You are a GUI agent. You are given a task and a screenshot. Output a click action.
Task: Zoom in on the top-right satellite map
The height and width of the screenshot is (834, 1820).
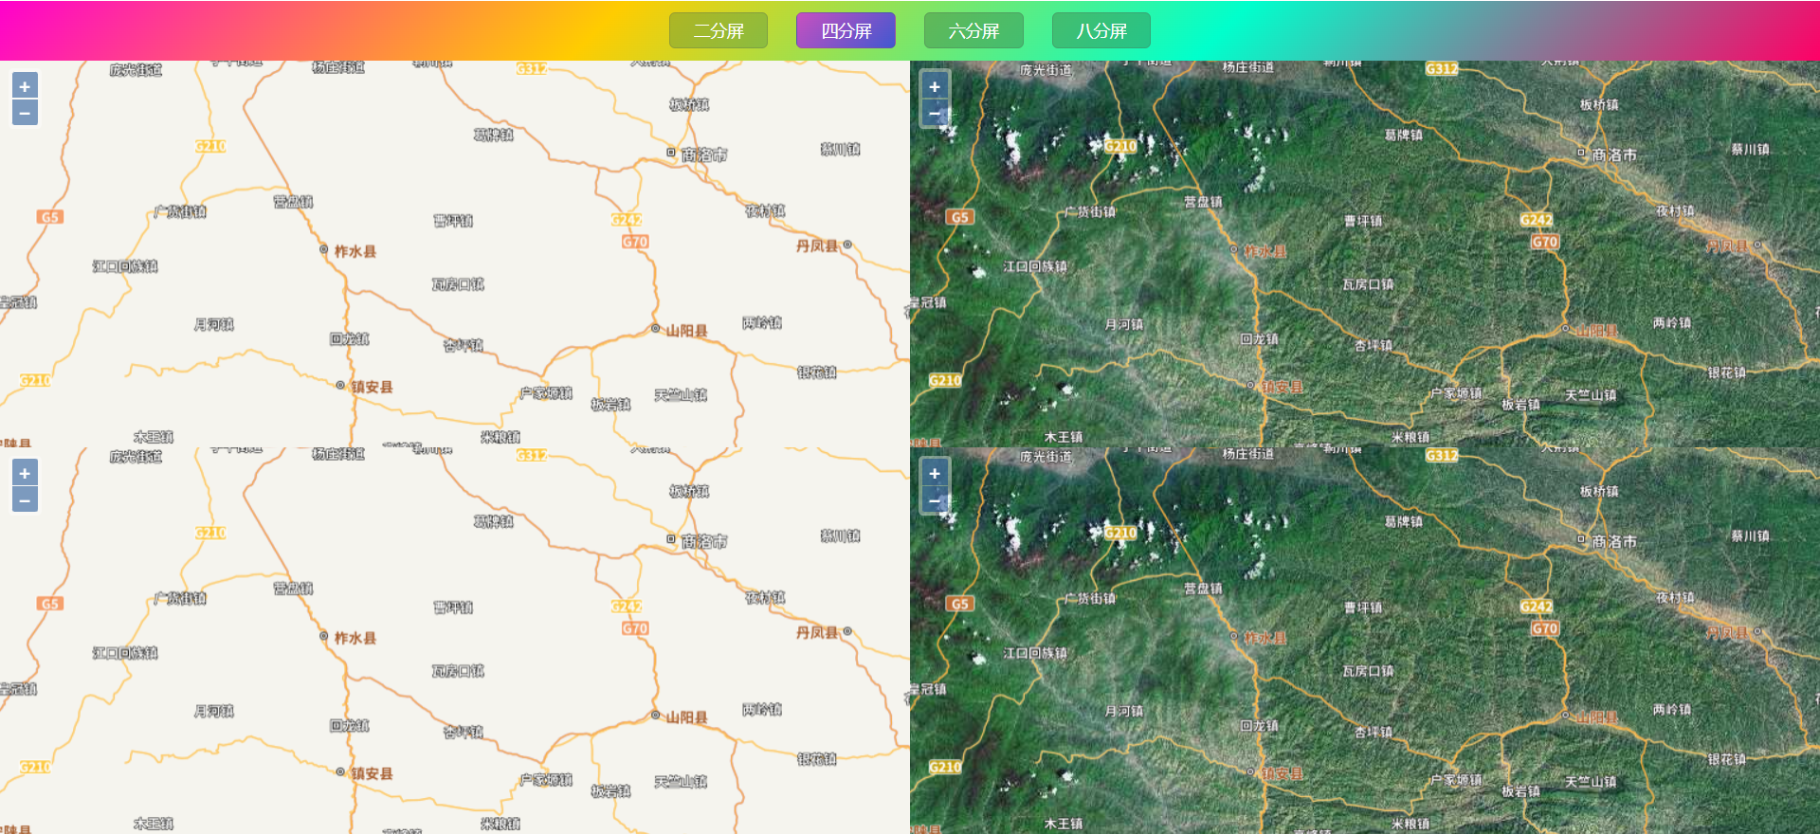[935, 86]
